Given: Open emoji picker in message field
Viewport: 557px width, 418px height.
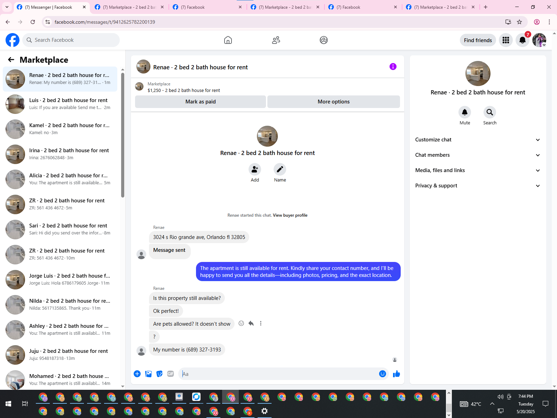Looking at the screenshot, I should click(383, 374).
